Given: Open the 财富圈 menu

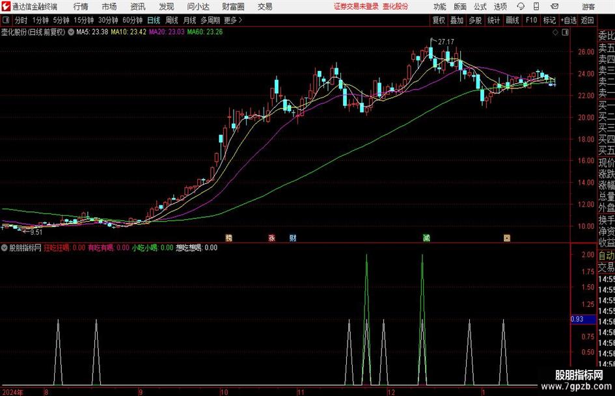Looking at the screenshot, I should tap(233, 7).
